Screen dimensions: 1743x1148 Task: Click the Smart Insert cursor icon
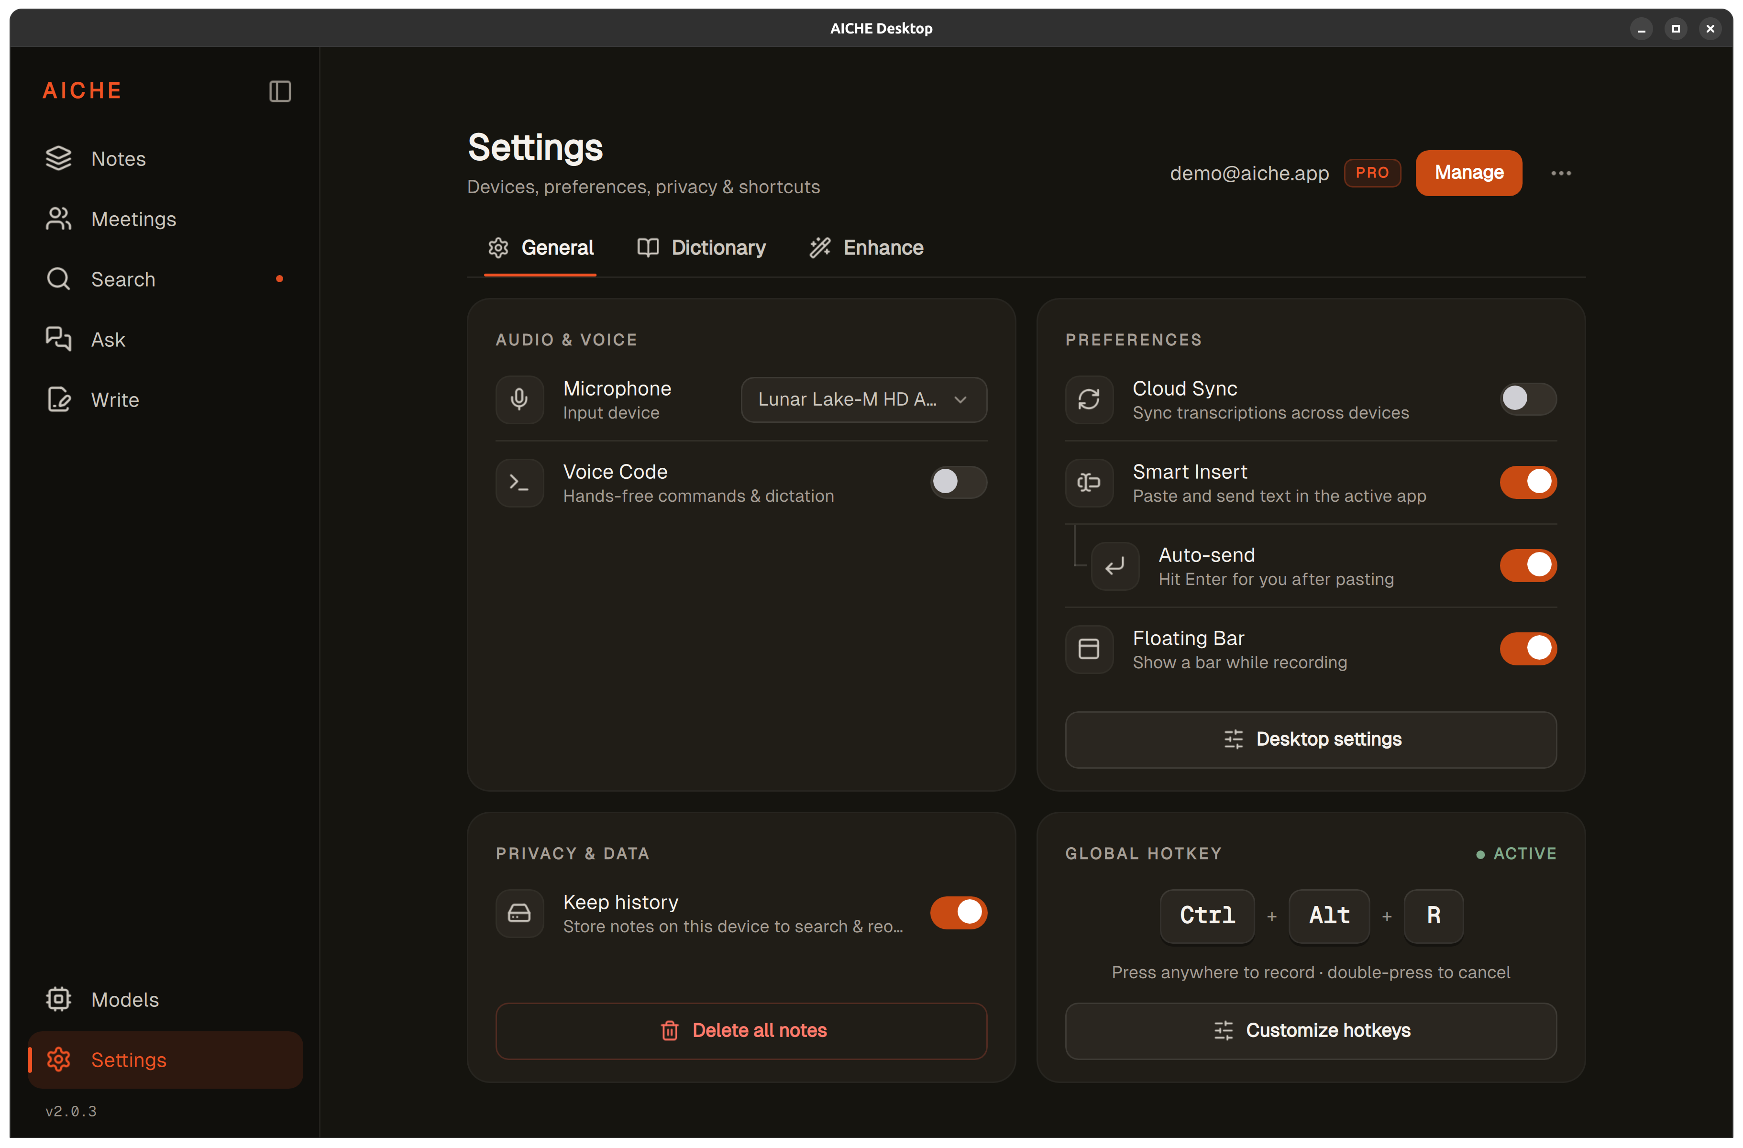1089,483
